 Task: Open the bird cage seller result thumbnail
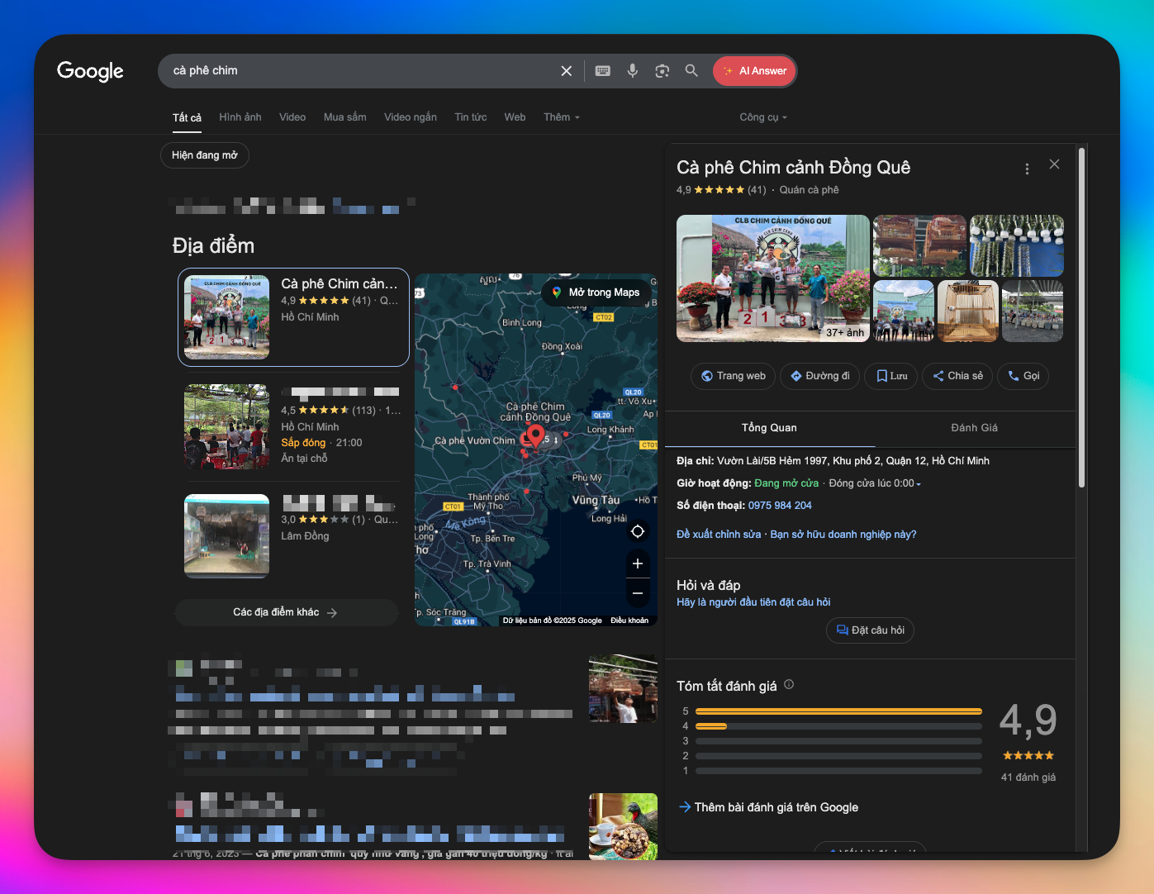pyautogui.click(x=623, y=689)
